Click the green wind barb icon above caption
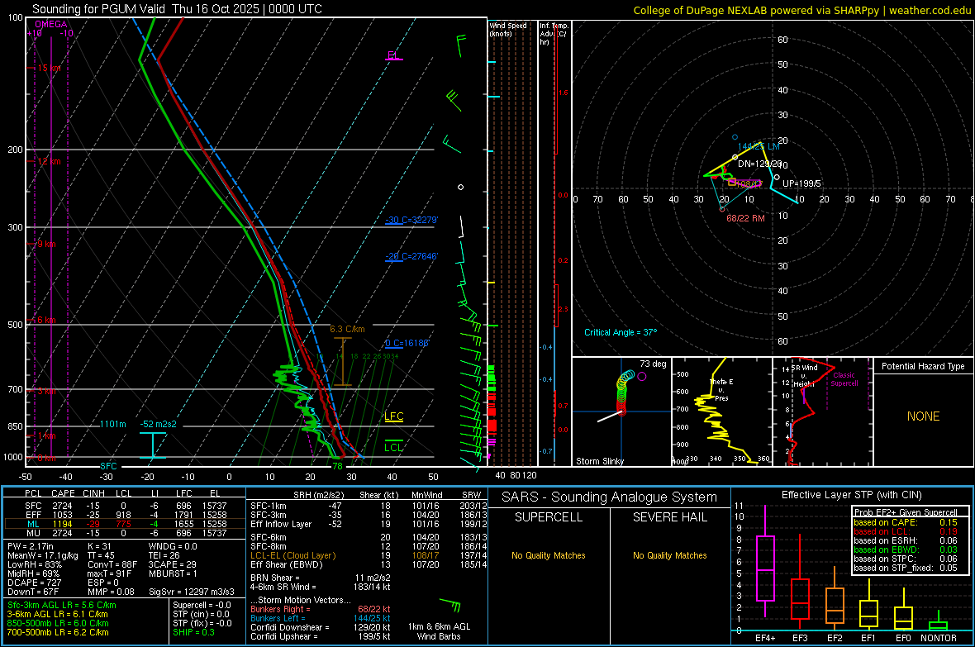This screenshot has width=975, height=647. [x=449, y=604]
